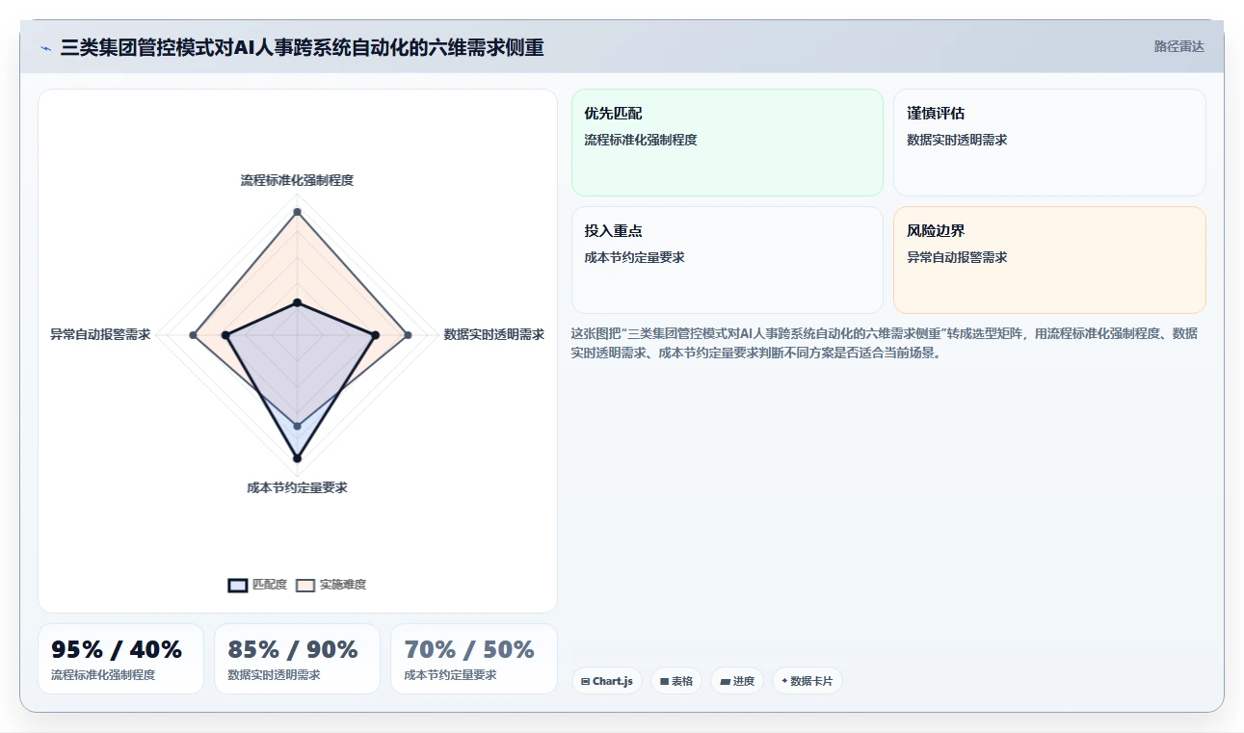Click 数据实时透明需求 text in 谨慎评估 card
The height and width of the screenshot is (733, 1244).
957,140
